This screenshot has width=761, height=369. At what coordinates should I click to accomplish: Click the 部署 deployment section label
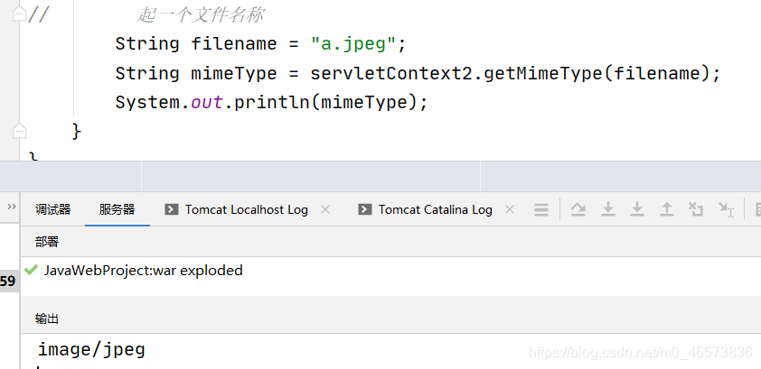pyautogui.click(x=47, y=242)
